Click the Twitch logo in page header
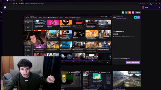161x90 pixels. (x=5, y=7)
